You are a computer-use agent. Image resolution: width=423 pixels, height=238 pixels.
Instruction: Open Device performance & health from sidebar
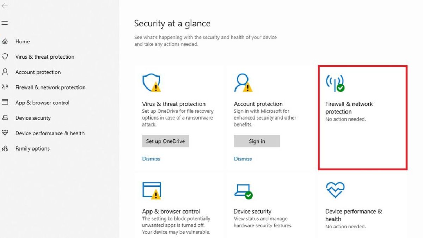click(x=50, y=133)
